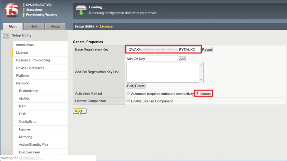Click the Next button
This screenshot has width=287, height=161.
(x=80, y=111)
